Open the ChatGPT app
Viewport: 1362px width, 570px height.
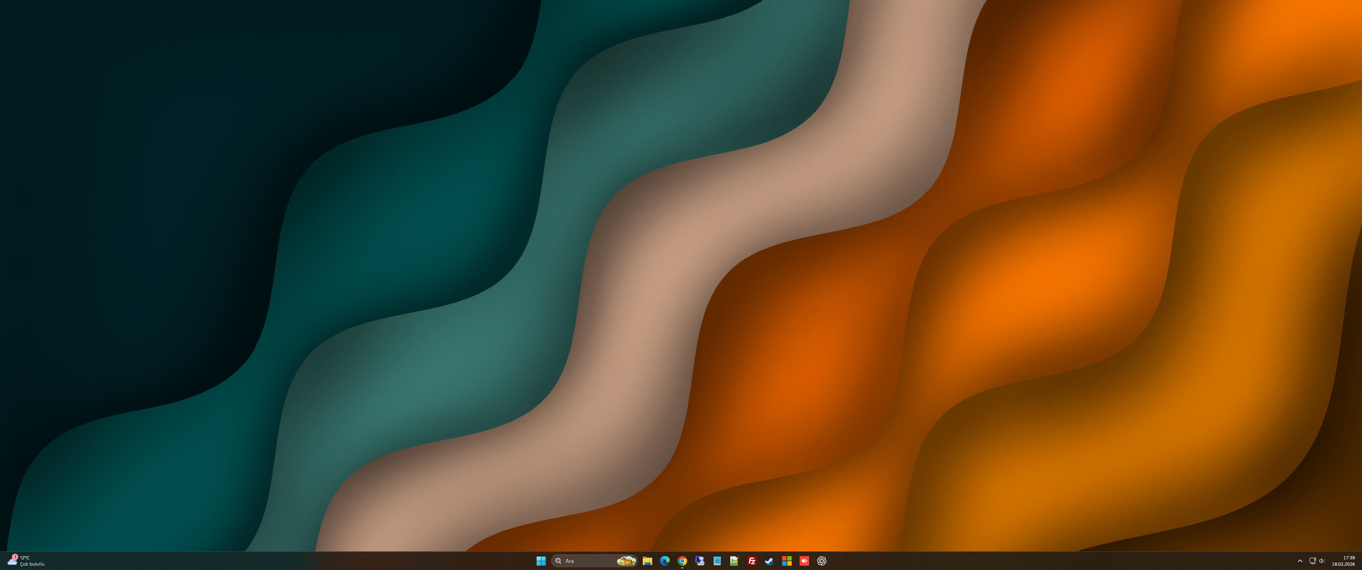coord(822,561)
